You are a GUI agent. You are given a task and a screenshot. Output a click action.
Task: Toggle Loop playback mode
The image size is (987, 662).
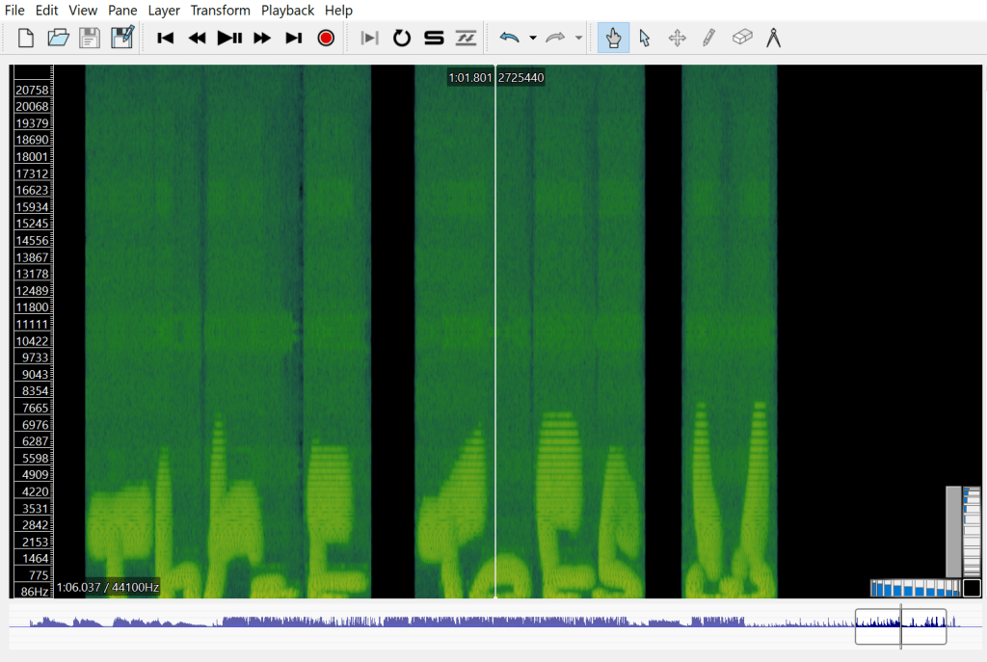tap(402, 39)
